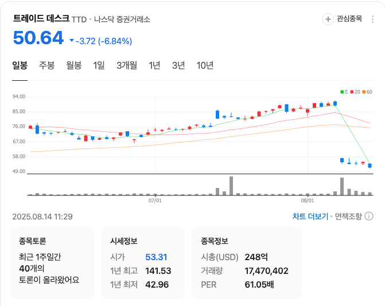This screenshot has width=385, height=306.
Task: Click the orange 60-day moving average legend
Action: pos(367,92)
